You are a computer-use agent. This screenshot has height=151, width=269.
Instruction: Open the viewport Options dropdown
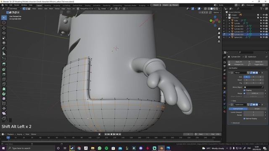coord(217,13)
